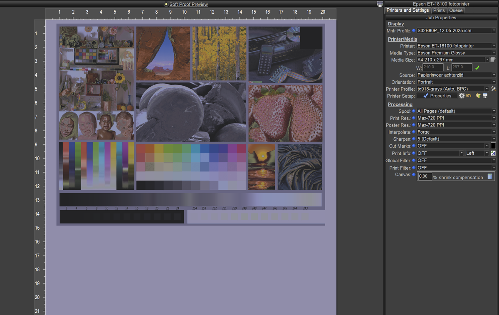The image size is (499, 315).
Task: Click the four faces portrait strip in preview
Action: click(x=97, y=125)
